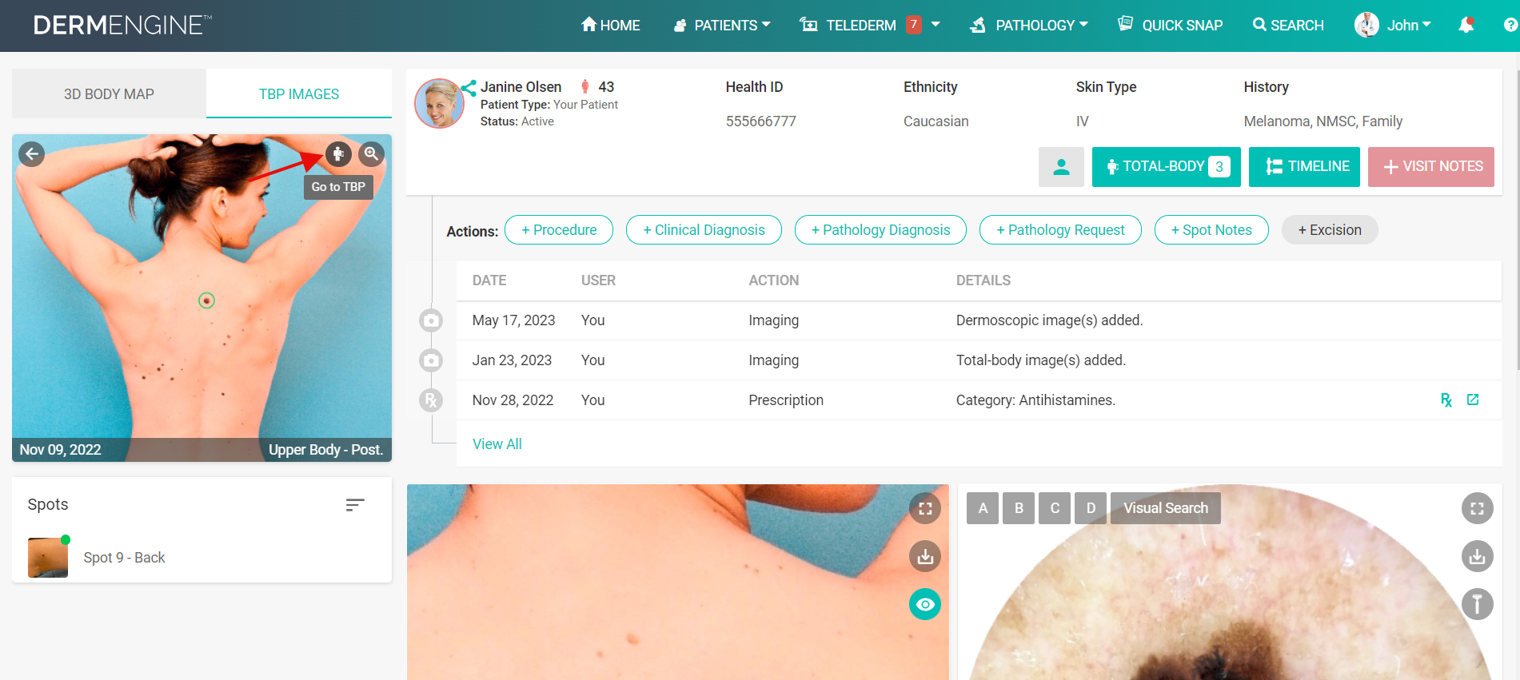
Task: Click Spot 9 - Back label
Action: (x=124, y=558)
